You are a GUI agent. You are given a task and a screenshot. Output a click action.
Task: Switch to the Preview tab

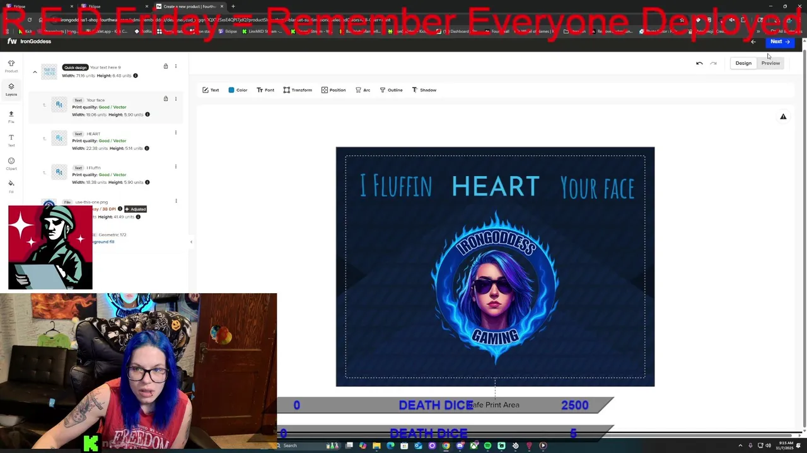tap(770, 63)
